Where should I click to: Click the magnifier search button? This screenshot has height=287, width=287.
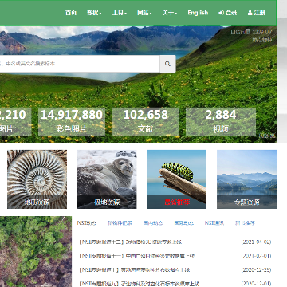167,64
